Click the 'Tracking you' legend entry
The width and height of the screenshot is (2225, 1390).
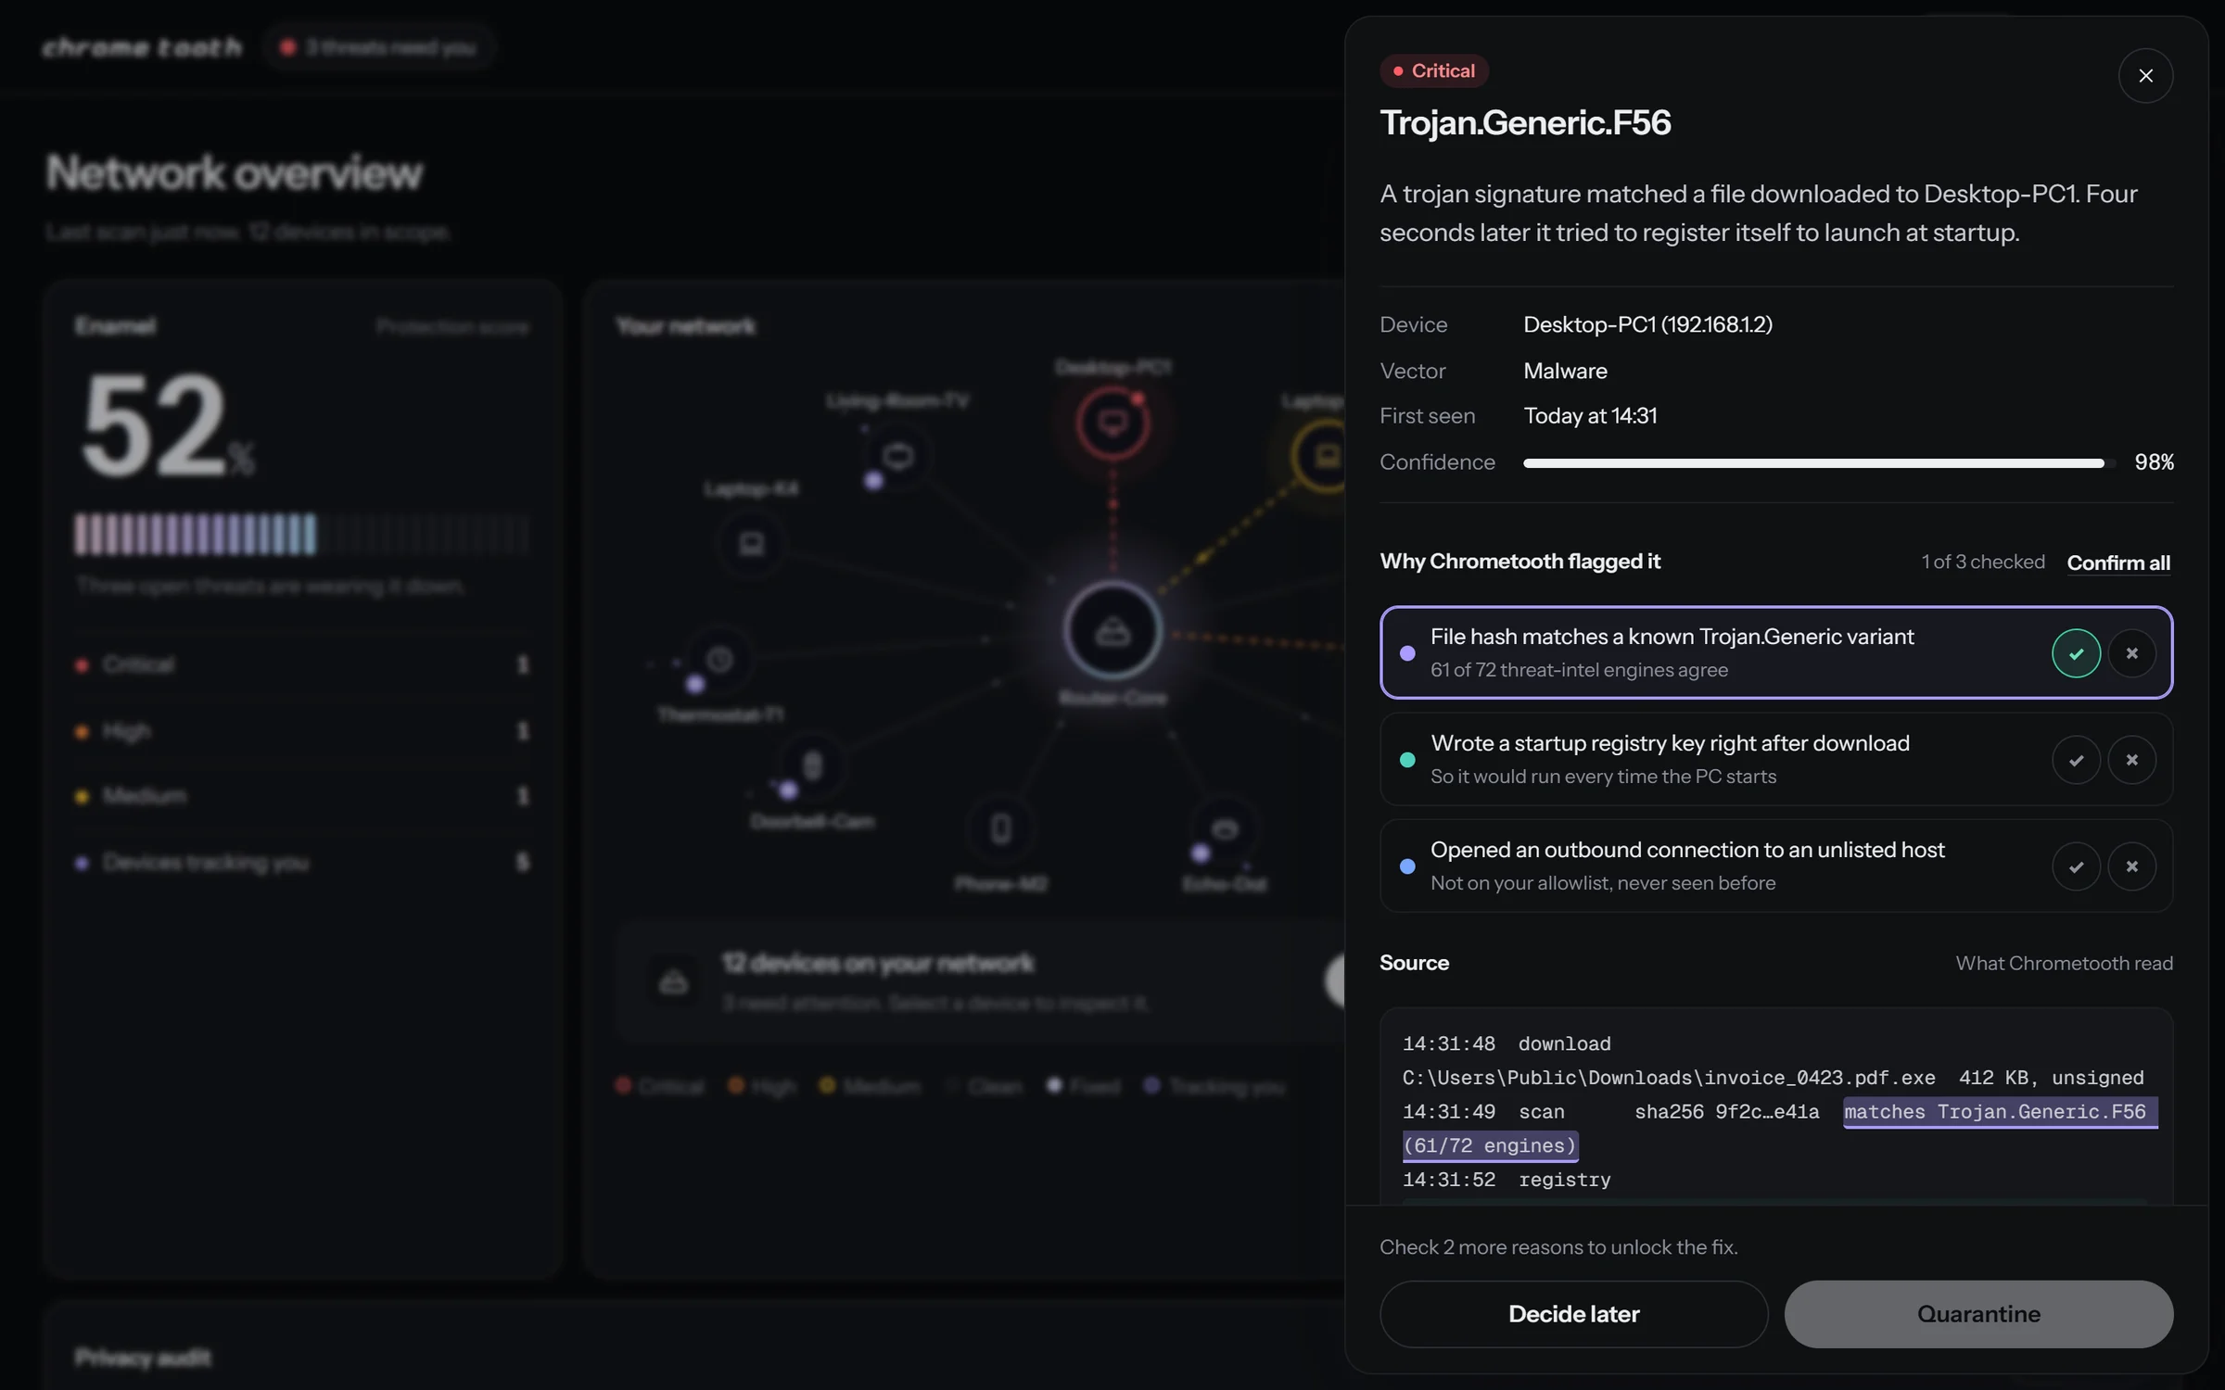tap(1214, 1085)
